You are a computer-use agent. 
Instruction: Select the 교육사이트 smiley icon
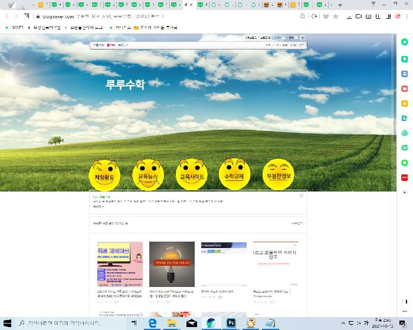(x=192, y=174)
